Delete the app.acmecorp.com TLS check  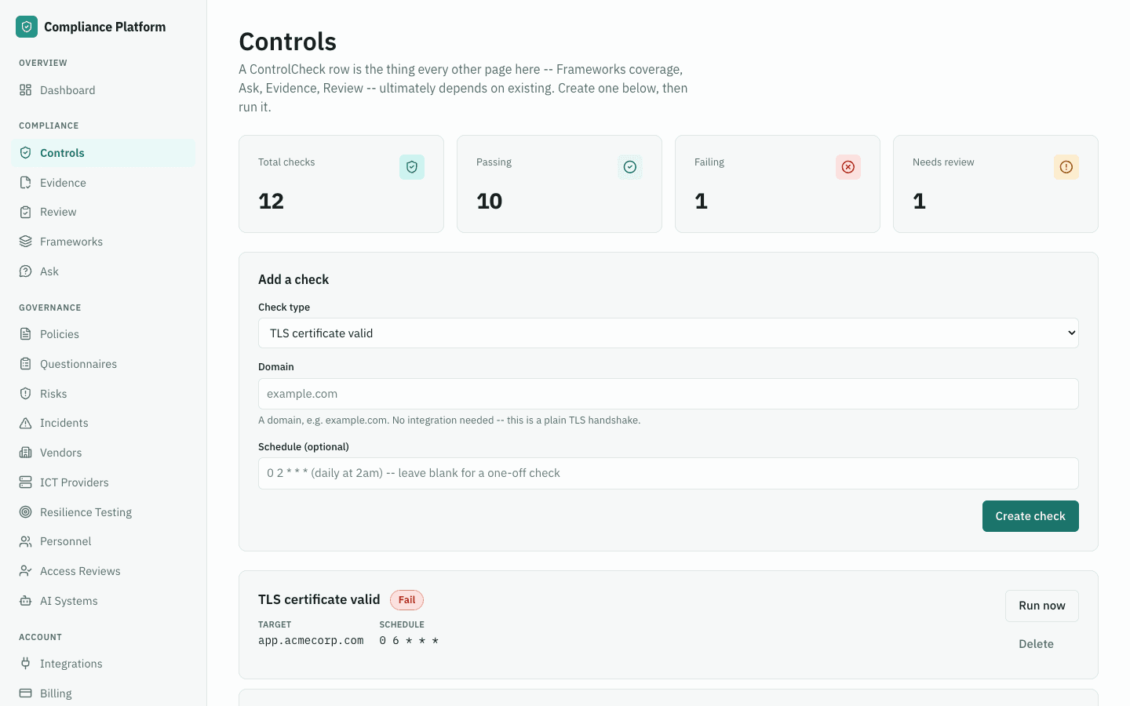click(x=1036, y=644)
